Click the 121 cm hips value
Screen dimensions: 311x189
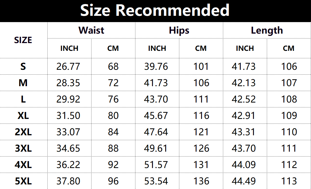click(x=201, y=132)
